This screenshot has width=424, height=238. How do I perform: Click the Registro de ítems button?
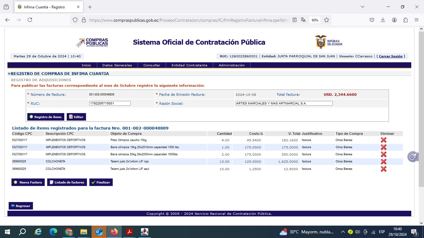(x=46, y=117)
